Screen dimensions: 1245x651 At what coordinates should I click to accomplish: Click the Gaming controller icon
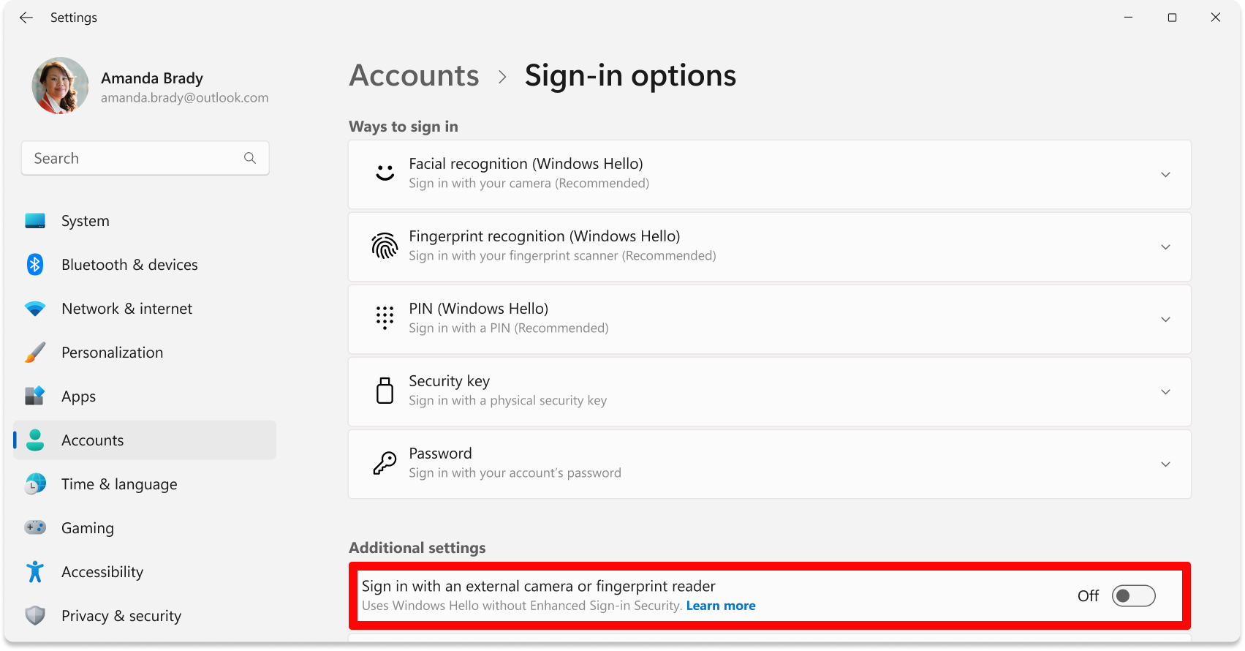[x=34, y=527]
